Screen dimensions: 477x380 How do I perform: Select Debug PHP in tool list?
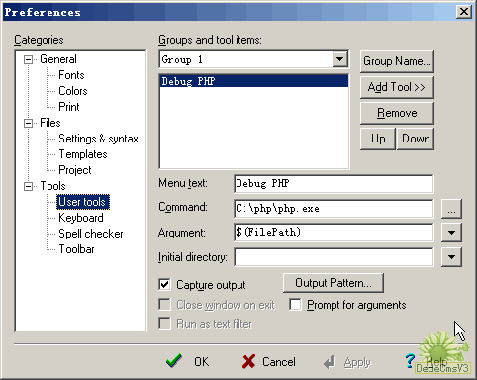(x=253, y=81)
